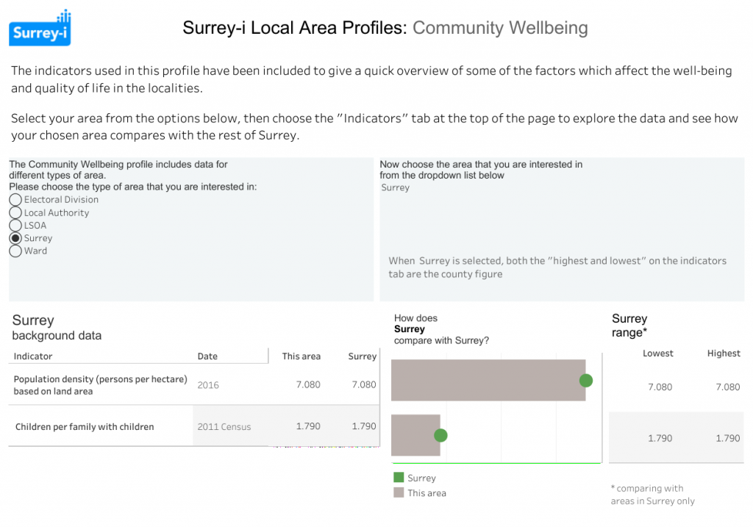
Task: Click the green Surrey legend swatch
Action: coord(399,478)
